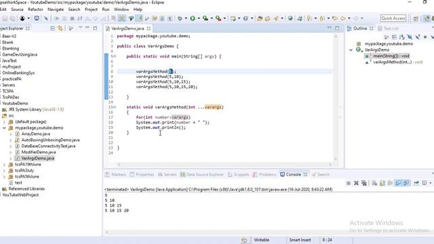Open the Problems tab
This screenshot has height=244, width=434.
(264, 175)
